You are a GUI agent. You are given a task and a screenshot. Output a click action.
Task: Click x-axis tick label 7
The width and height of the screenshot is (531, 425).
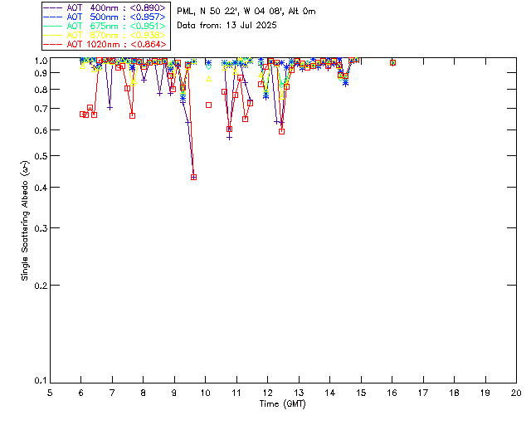[112, 393]
